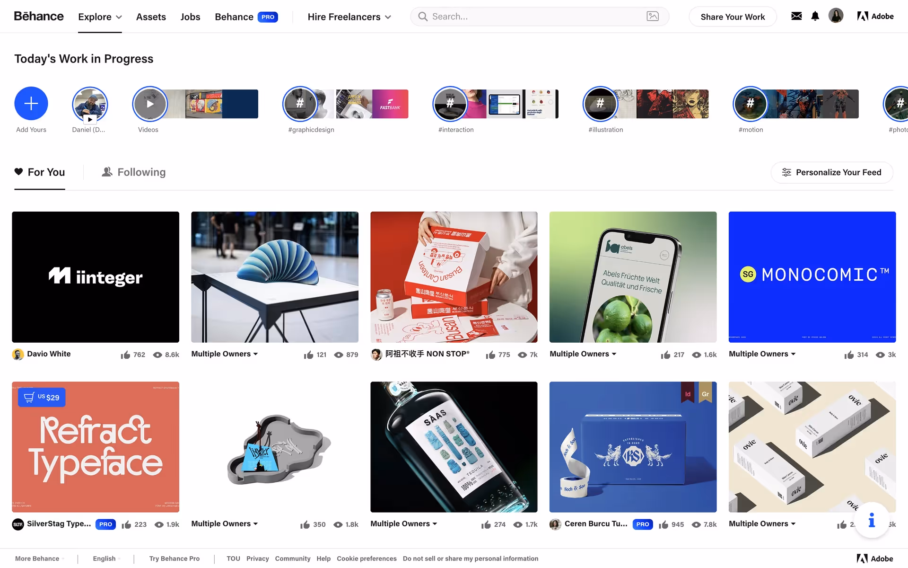Open the messages envelope icon
Screen dimensions: 908x568
(x=796, y=16)
